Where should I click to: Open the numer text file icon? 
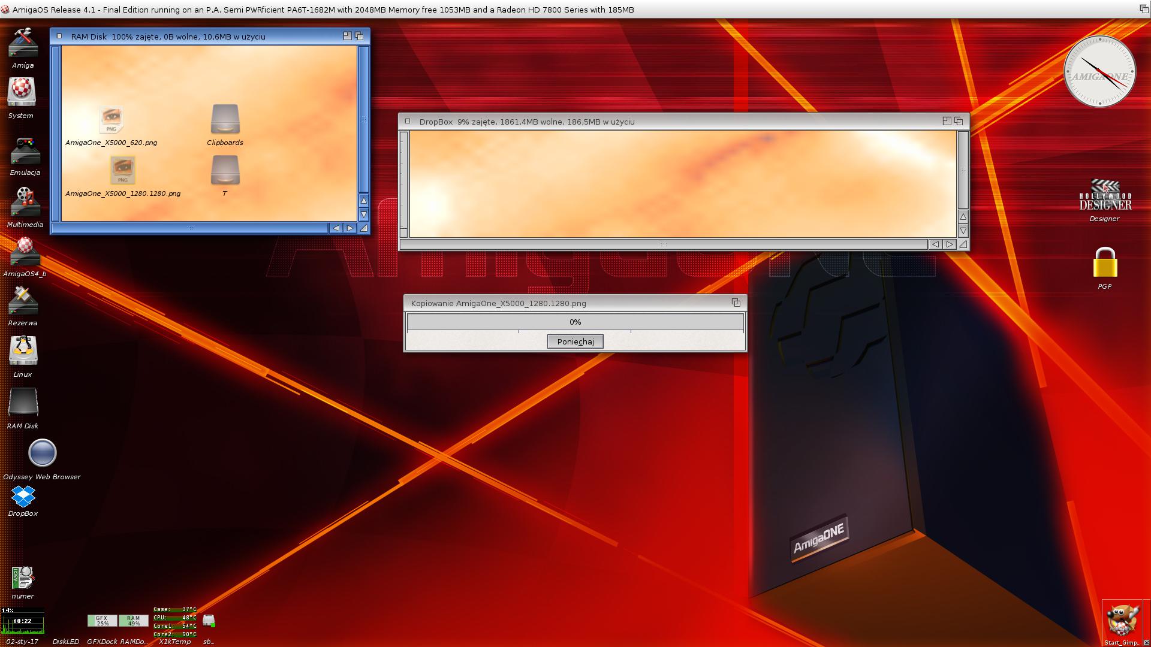pos(23,579)
